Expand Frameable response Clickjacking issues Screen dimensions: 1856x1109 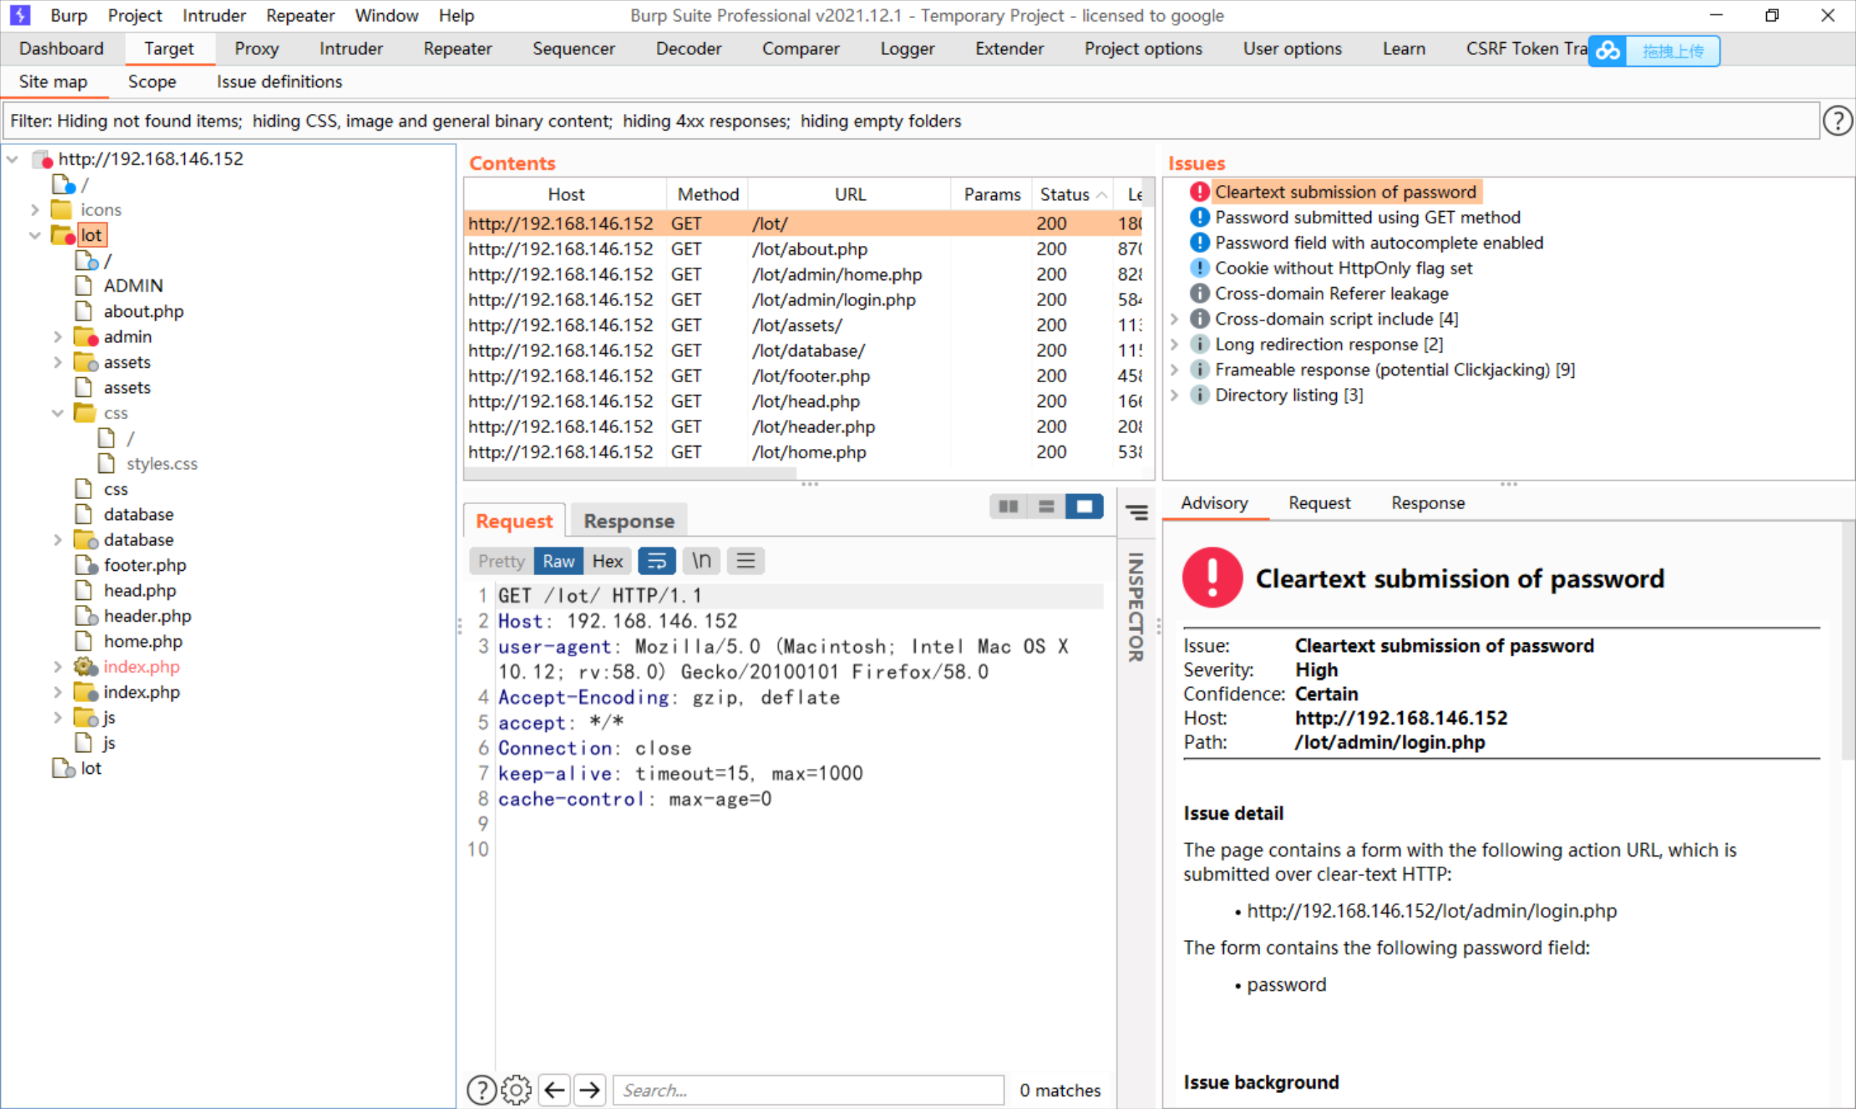pyautogui.click(x=1174, y=369)
